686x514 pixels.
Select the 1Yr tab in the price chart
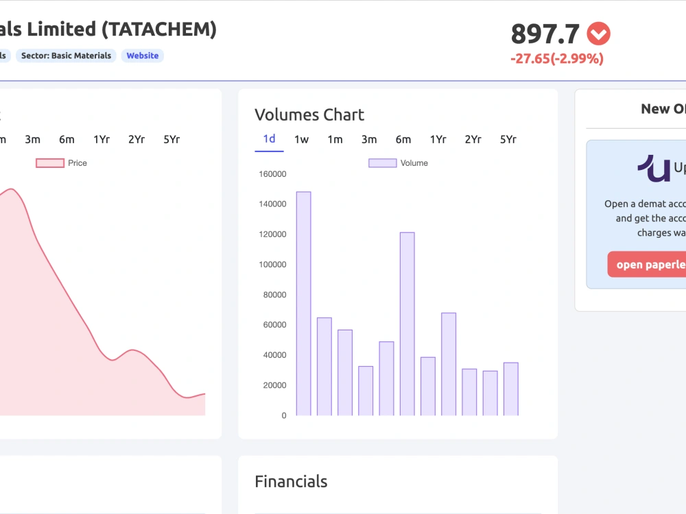(102, 139)
